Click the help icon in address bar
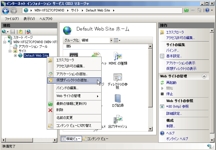Screen dimensions: 216x150 (206, 10)
